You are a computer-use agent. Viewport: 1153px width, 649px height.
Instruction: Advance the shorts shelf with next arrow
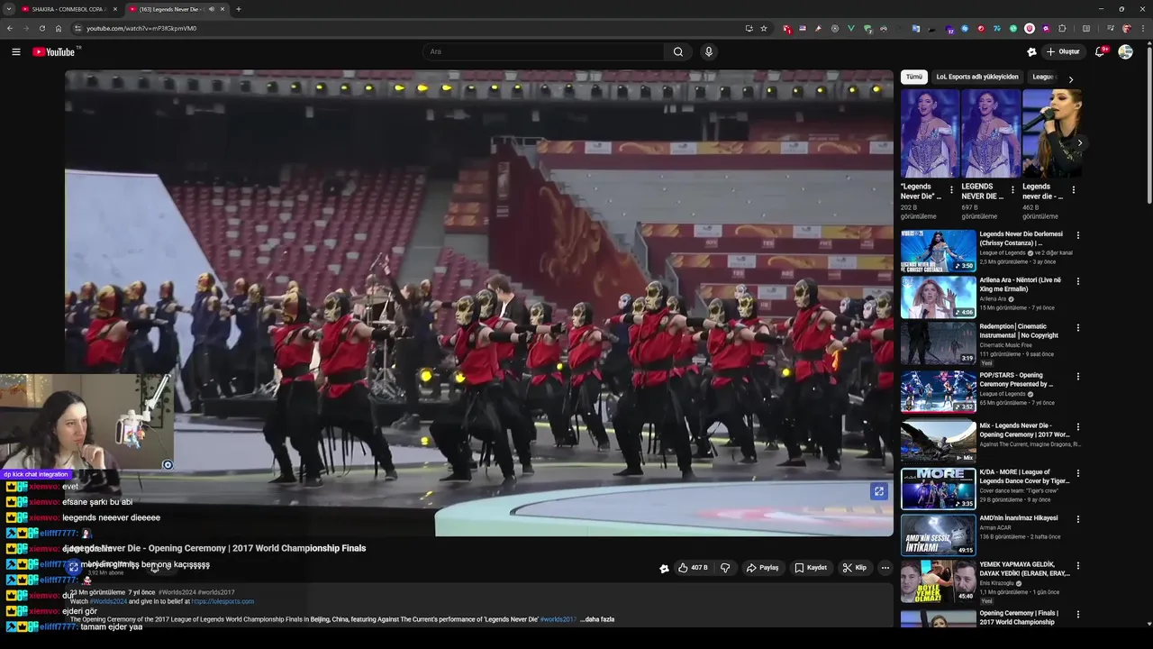1079,142
